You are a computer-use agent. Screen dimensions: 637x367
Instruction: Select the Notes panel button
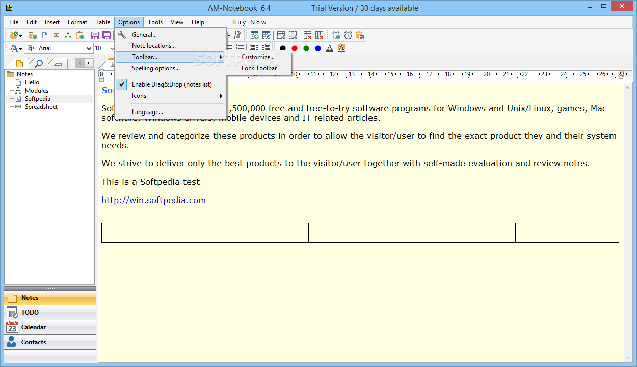[x=50, y=298]
